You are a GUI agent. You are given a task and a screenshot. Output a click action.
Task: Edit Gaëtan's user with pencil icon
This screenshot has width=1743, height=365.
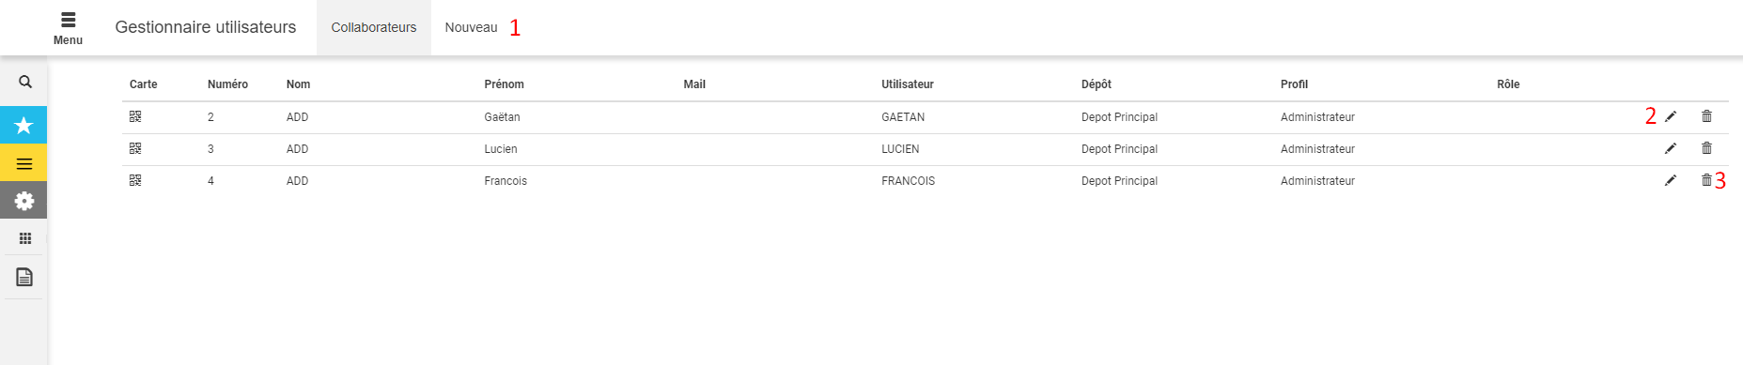pos(1671,116)
